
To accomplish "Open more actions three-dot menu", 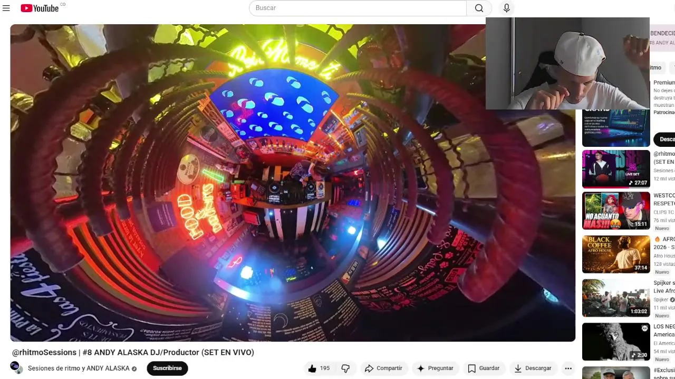I will (568, 368).
